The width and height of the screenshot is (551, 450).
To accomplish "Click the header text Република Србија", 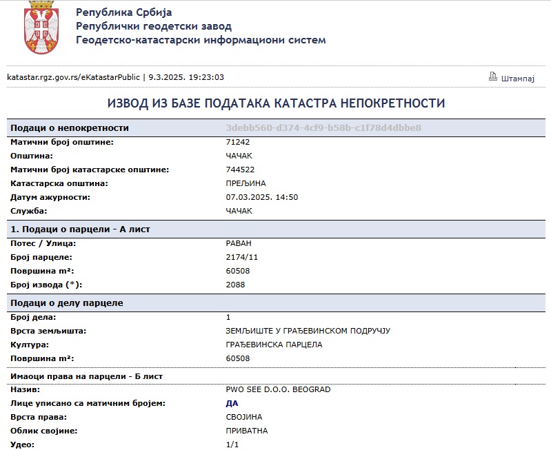I will (123, 12).
